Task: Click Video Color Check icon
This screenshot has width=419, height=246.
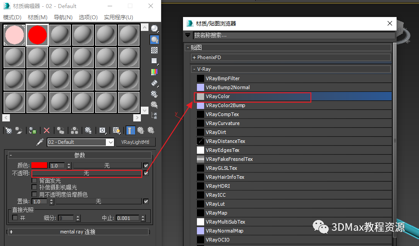Action: tap(154, 72)
